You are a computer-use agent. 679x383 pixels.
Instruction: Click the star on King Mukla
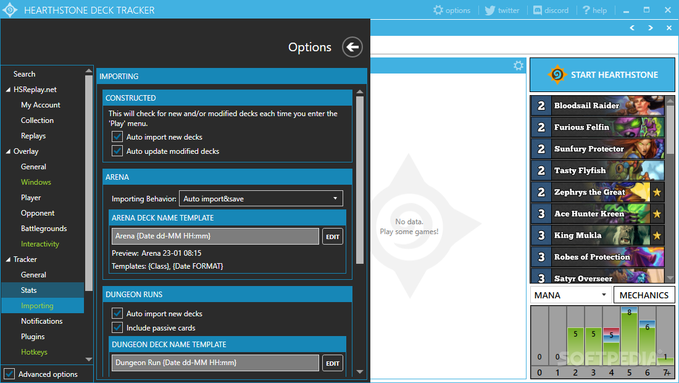657,235
